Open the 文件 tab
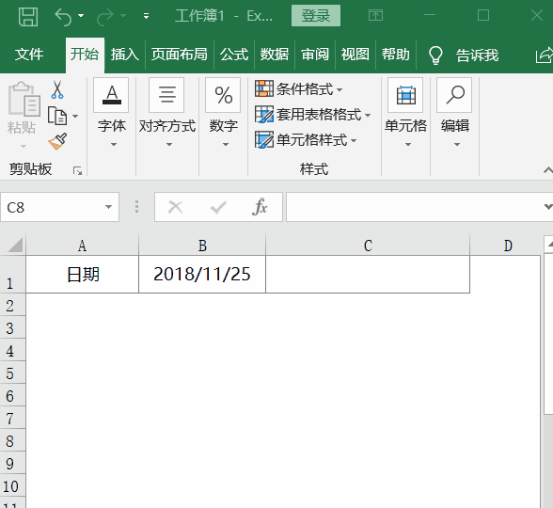 pos(29,55)
